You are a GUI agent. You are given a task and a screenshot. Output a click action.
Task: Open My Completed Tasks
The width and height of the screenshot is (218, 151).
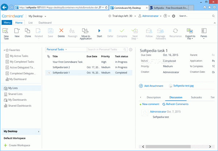20,62
